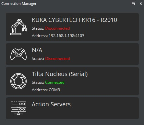
Task: Click the robot arm icon
Action: [x=18, y=27]
